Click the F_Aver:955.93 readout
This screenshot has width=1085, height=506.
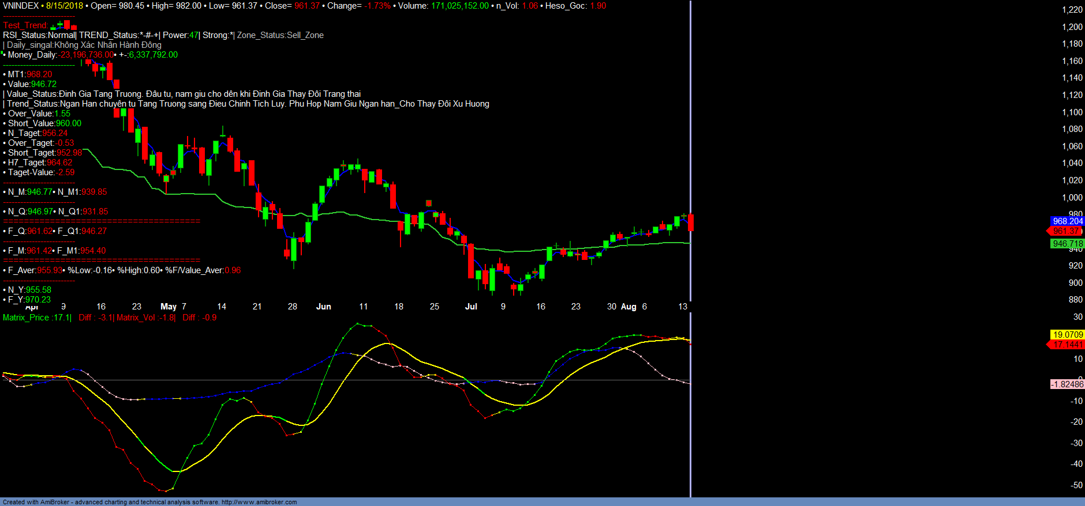coord(35,270)
